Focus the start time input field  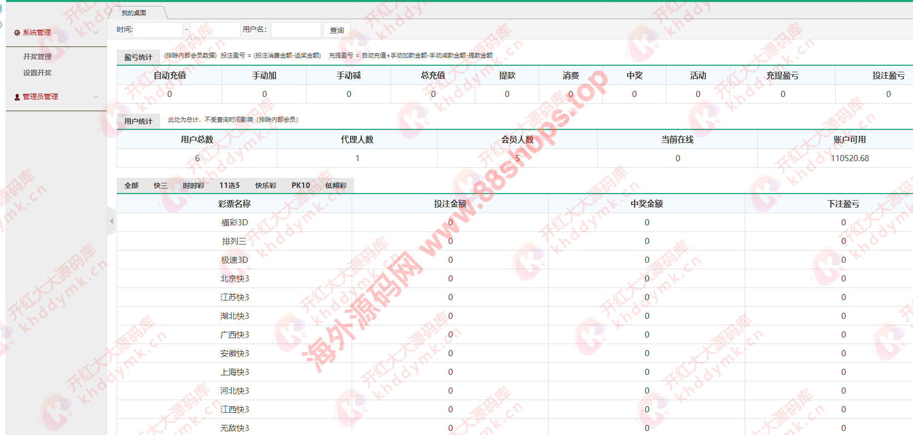[x=157, y=30]
